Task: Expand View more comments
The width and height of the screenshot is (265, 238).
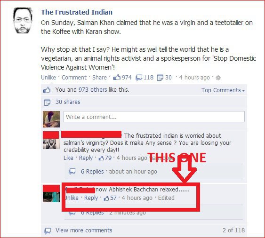Action: click(84, 230)
